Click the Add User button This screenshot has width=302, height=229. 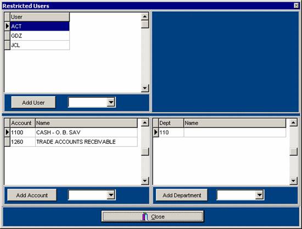pos(33,103)
